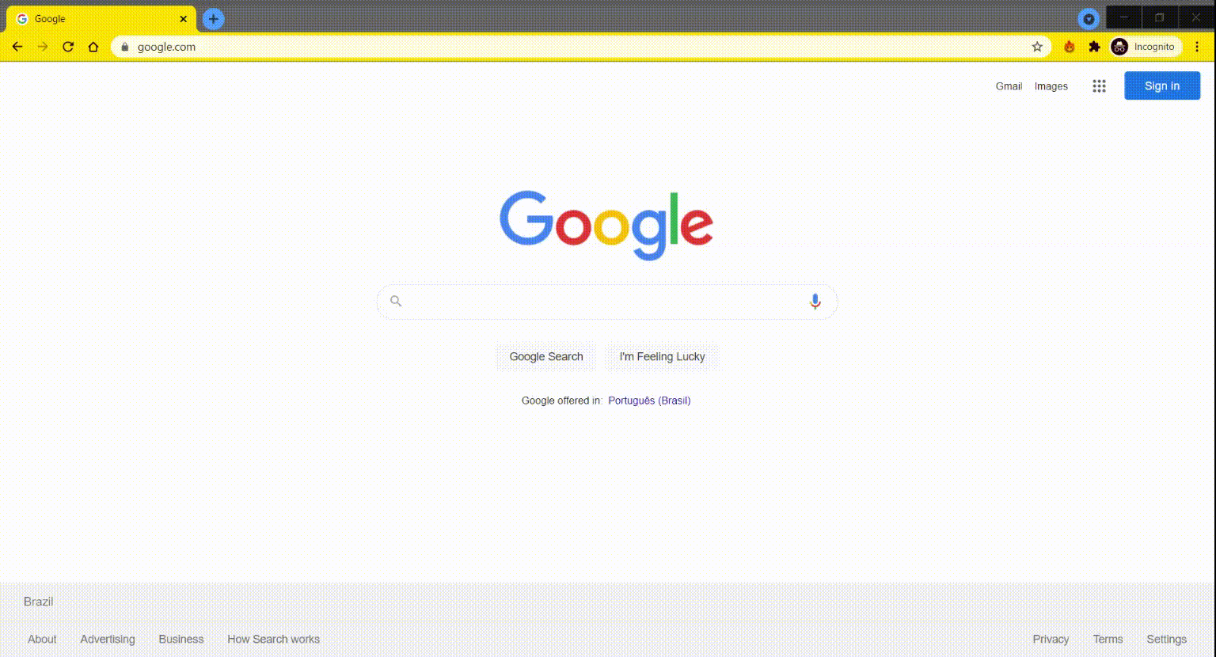Reload the page with the refresh icon
Image resolution: width=1216 pixels, height=657 pixels.
pos(68,47)
